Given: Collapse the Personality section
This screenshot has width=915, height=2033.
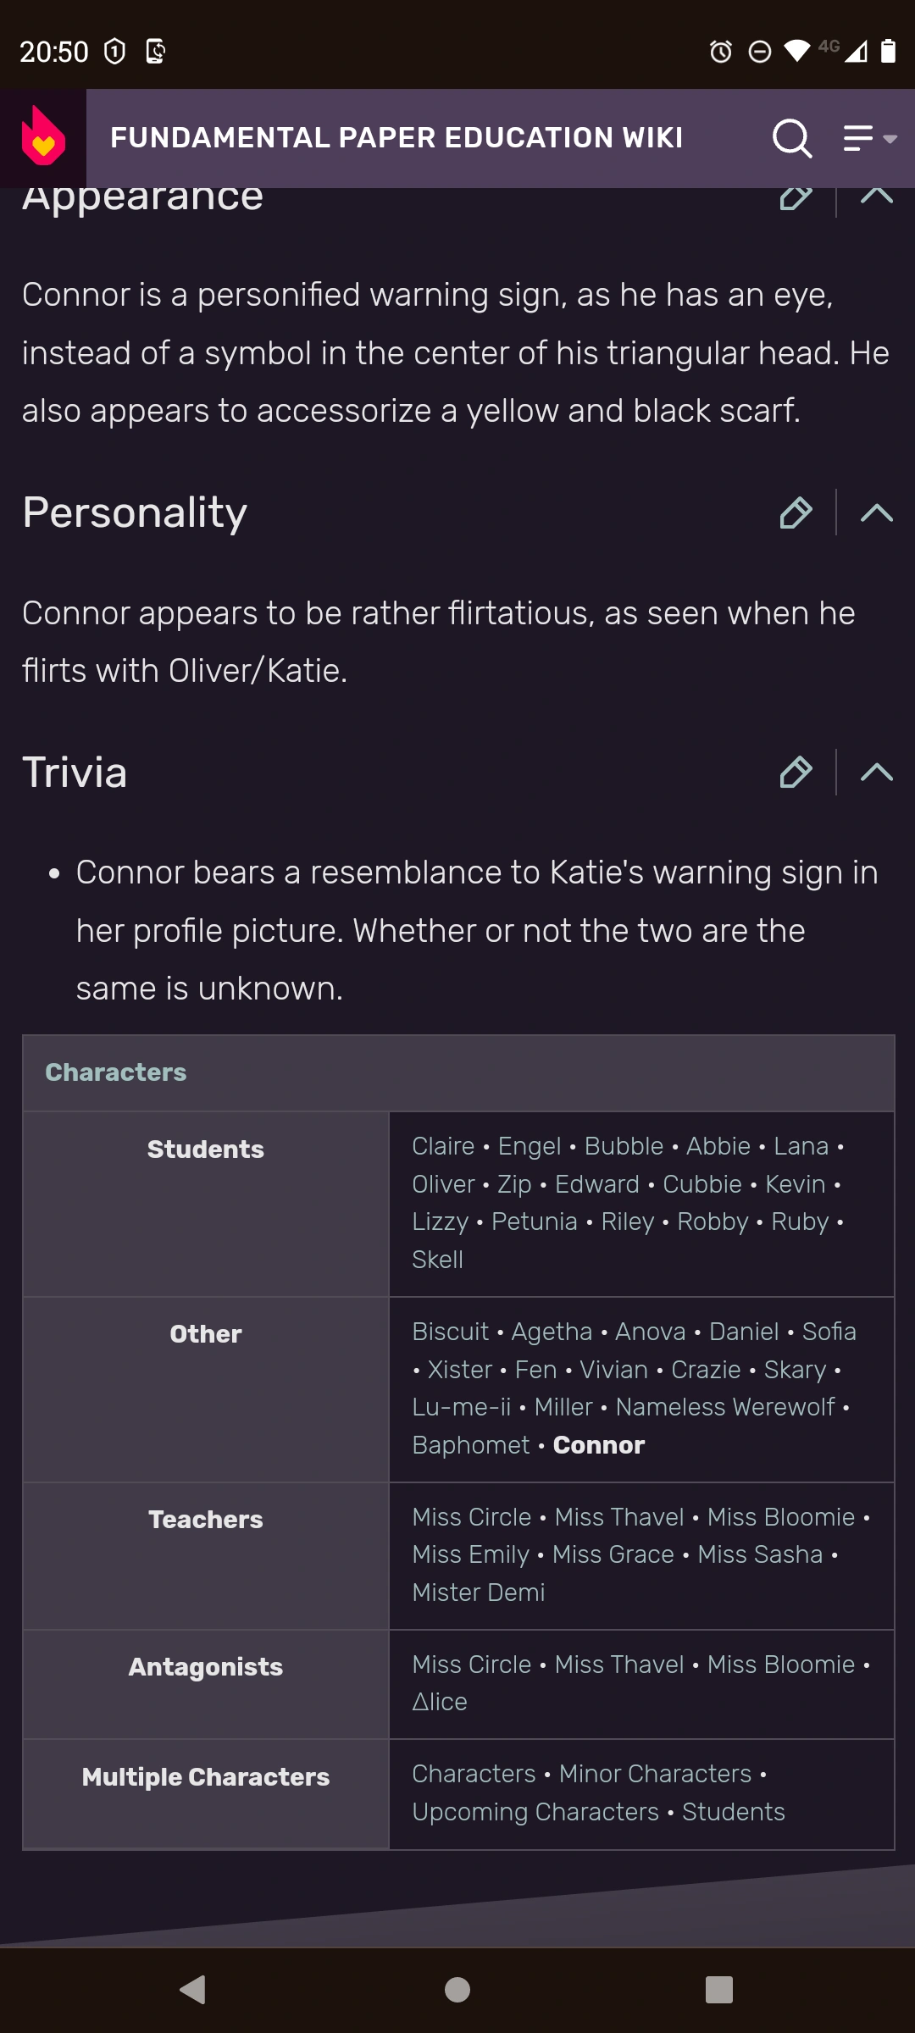Looking at the screenshot, I should coord(876,512).
